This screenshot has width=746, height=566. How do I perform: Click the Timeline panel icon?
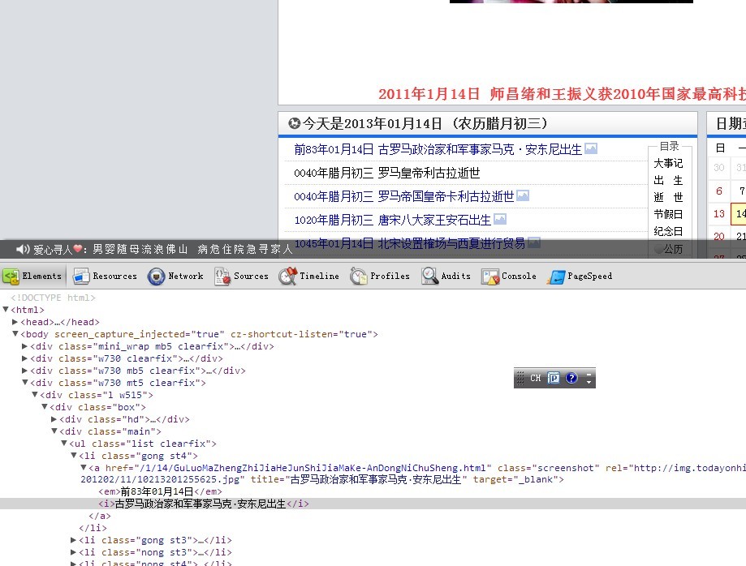[288, 277]
